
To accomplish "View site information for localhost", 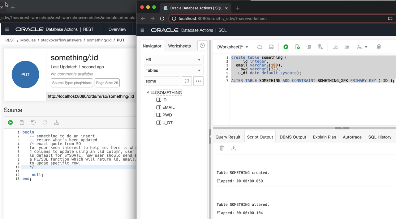I will (174, 19).
